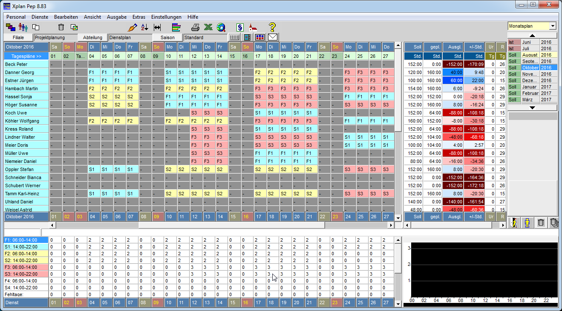Image resolution: width=562 pixels, height=311 pixels.
Task: Click the paragraph sign (§) icon
Action: coord(240,27)
